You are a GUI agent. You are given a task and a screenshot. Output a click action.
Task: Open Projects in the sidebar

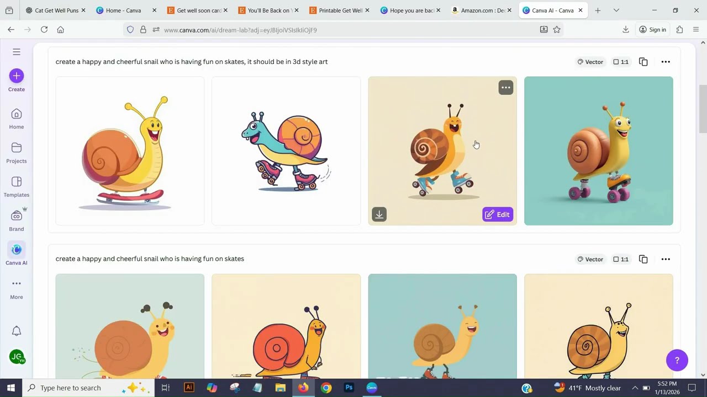17,153
